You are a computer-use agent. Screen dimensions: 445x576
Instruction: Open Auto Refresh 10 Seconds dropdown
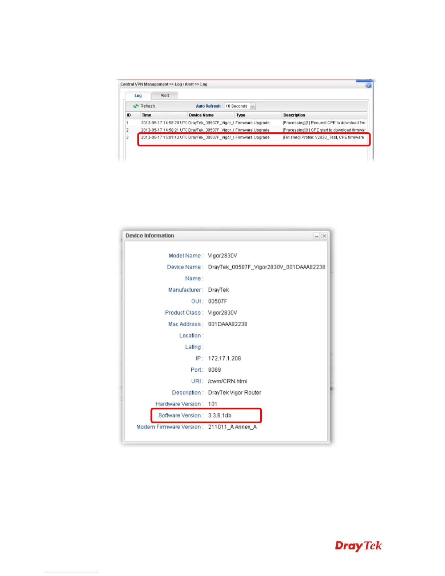pos(240,106)
